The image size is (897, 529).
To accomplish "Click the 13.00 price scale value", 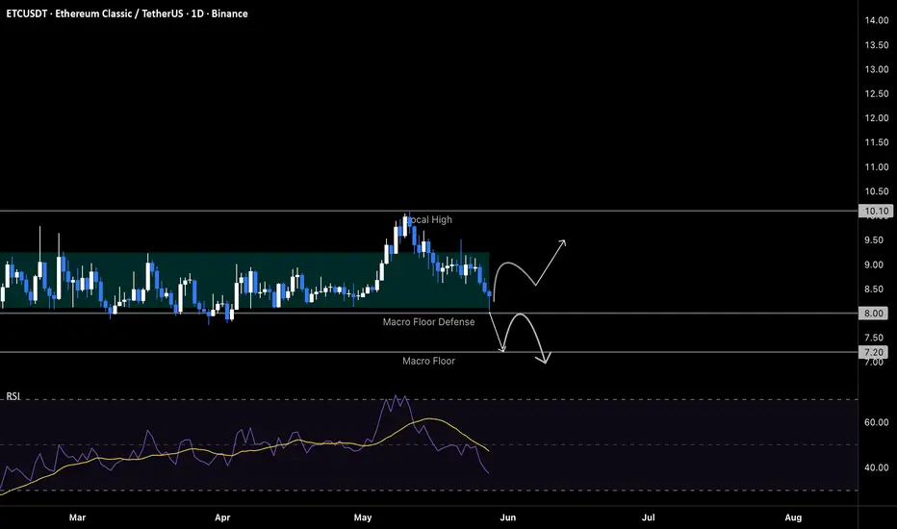I will pos(877,69).
